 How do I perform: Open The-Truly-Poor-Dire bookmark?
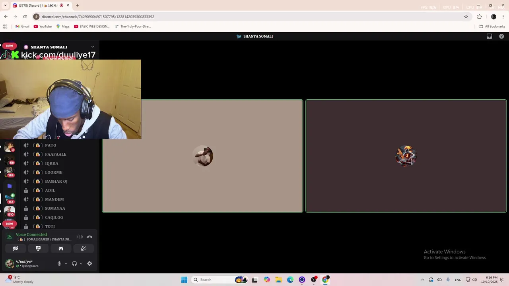click(133, 27)
